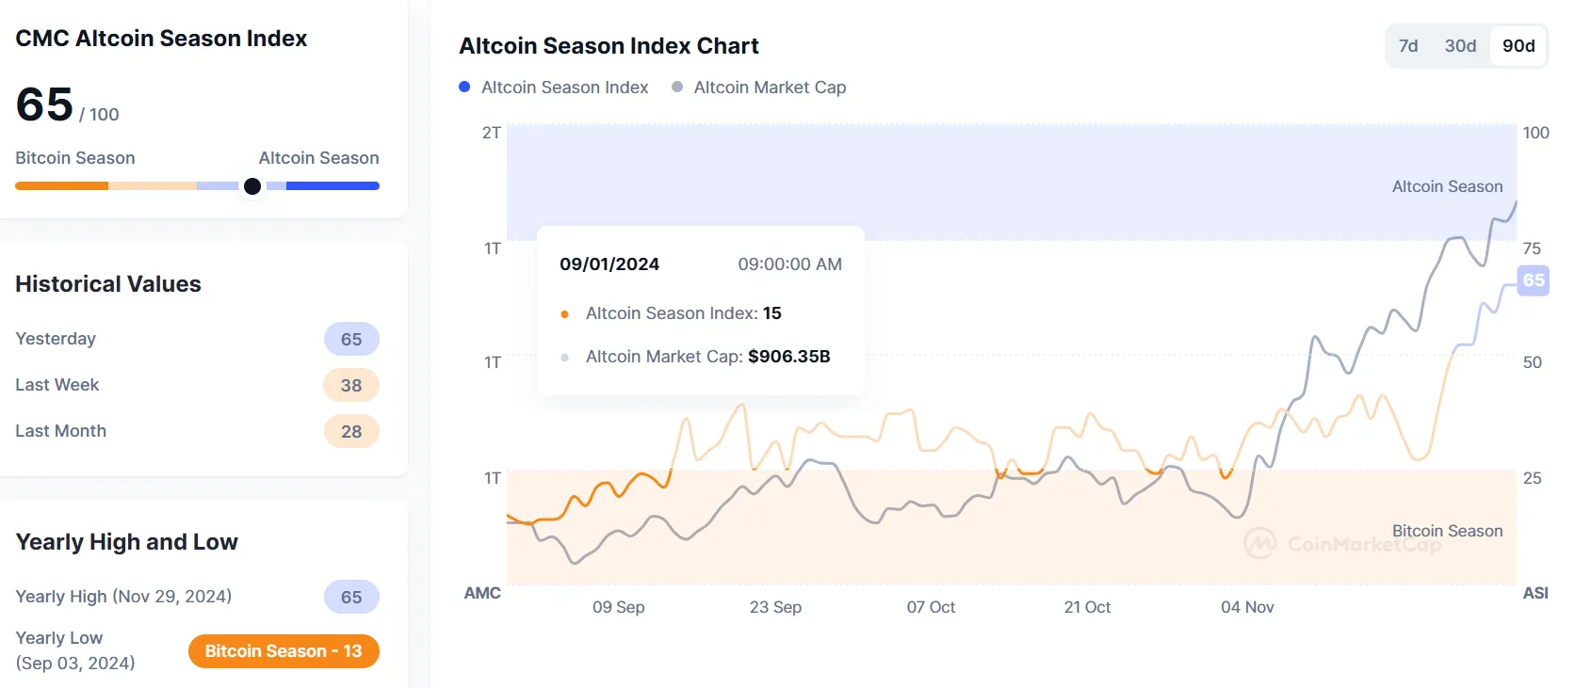Screen dimensions: 1575x688
Task: Click the Bitcoin Season - 13 badge
Action: click(x=284, y=651)
